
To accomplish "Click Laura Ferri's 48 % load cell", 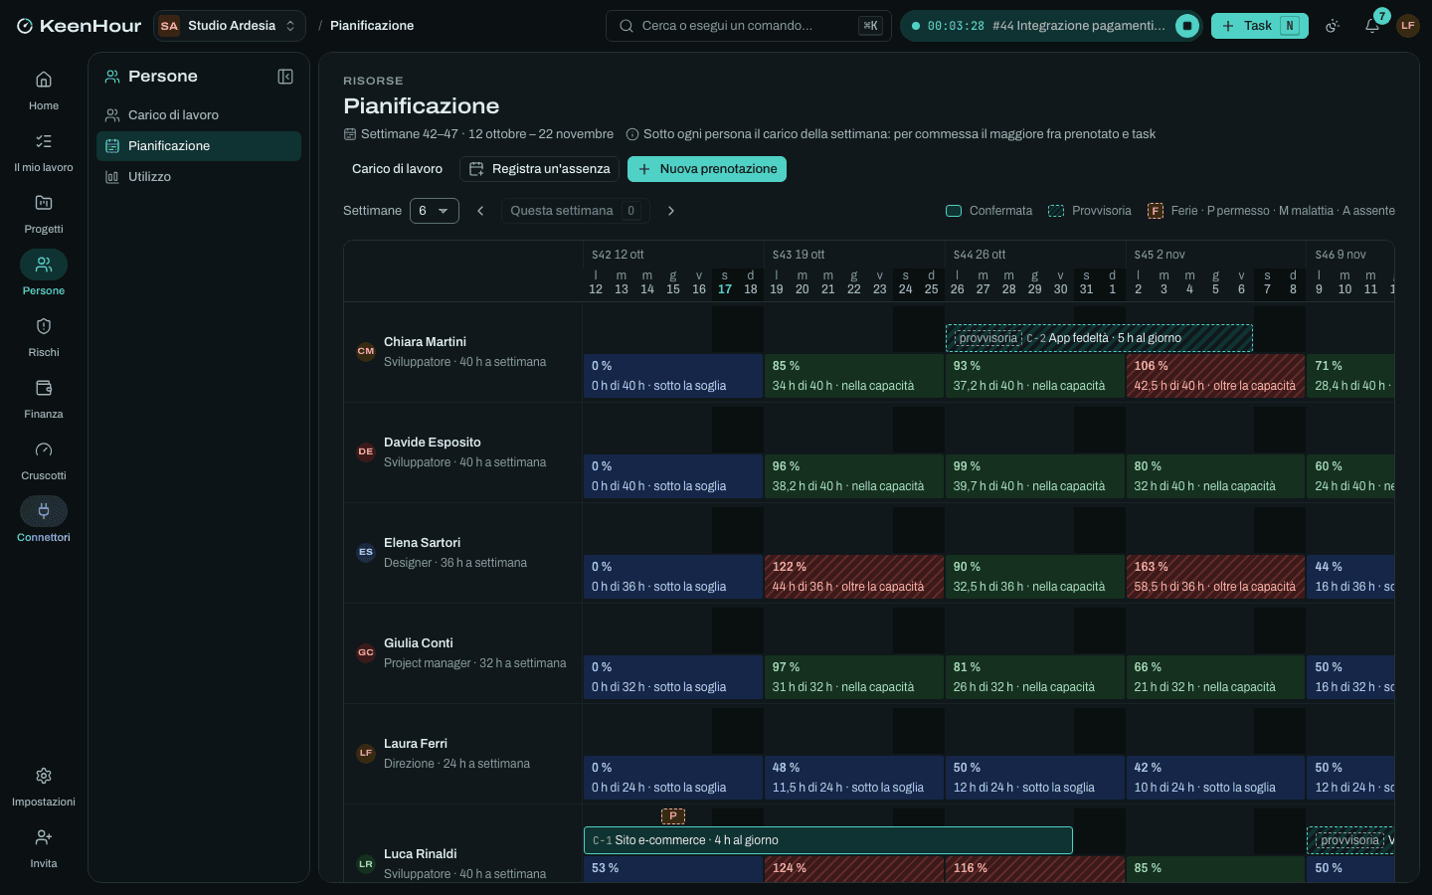I will (854, 778).
